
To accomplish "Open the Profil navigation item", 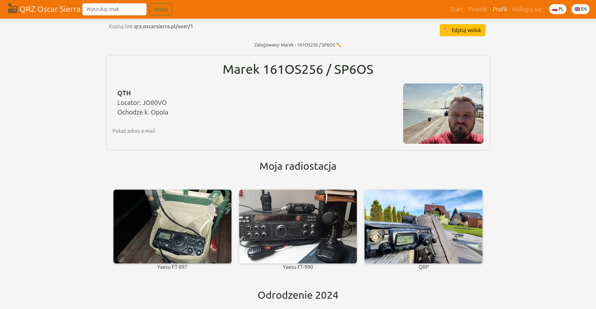I will (499, 9).
